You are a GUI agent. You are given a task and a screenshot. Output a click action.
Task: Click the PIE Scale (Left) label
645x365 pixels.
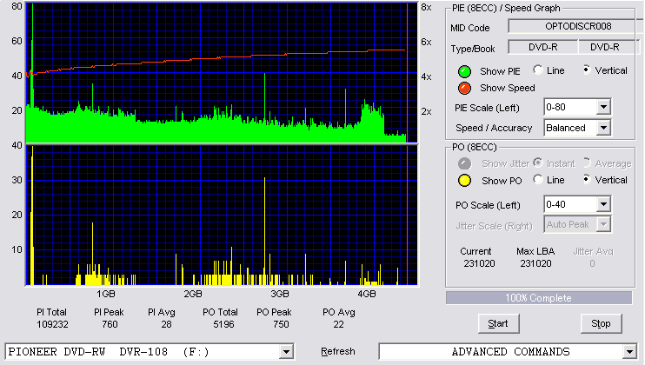[x=487, y=108]
